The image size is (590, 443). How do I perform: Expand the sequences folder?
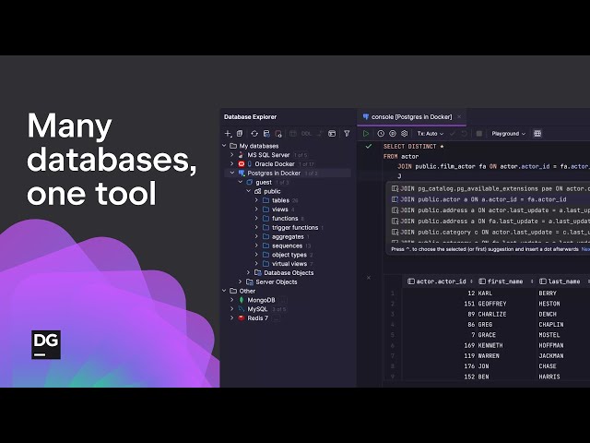point(256,245)
